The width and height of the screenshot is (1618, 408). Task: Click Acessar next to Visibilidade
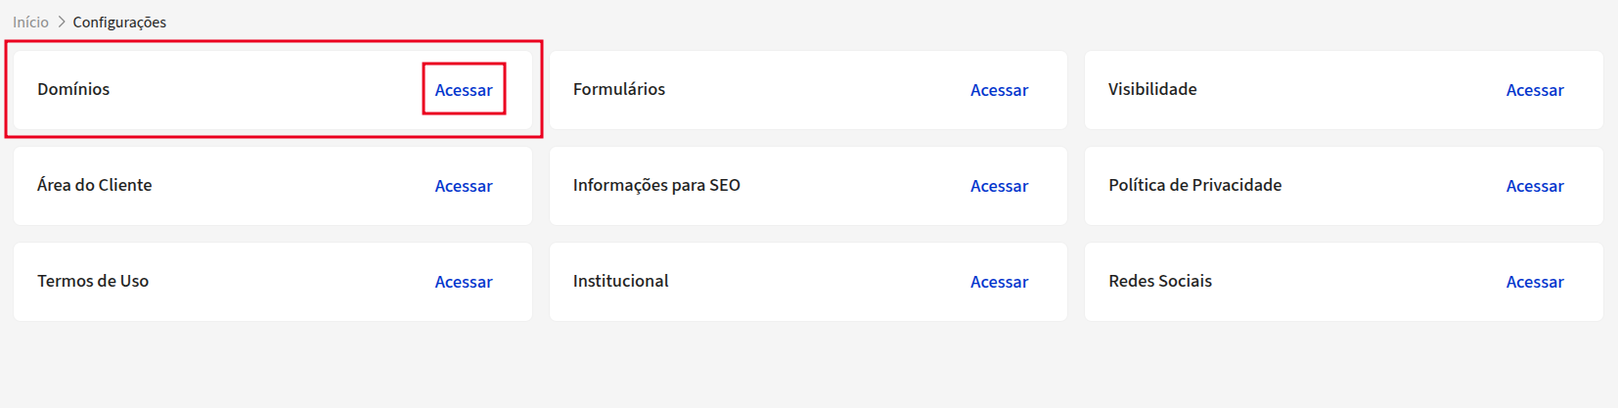click(x=1535, y=90)
